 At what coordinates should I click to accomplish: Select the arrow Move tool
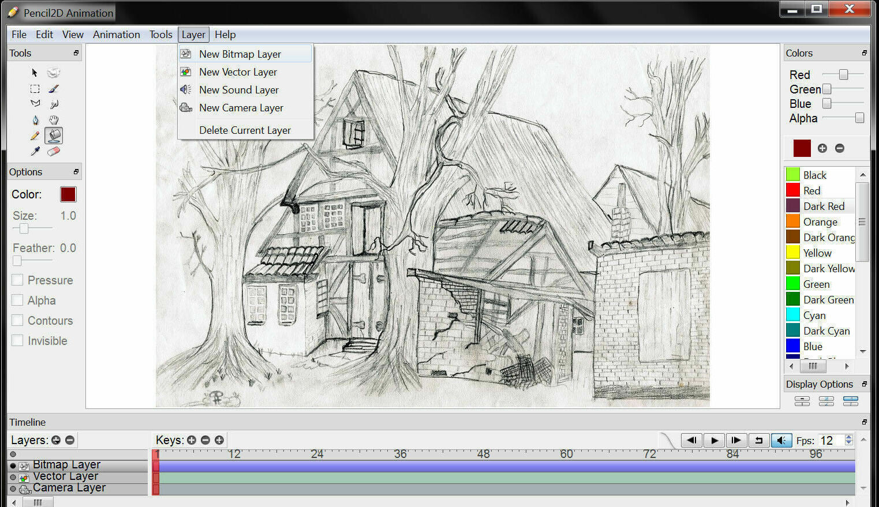[x=35, y=73]
